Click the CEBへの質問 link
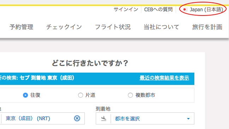This screenshot has width=229, height=129. pyautogui.click(x=158, y=10)
